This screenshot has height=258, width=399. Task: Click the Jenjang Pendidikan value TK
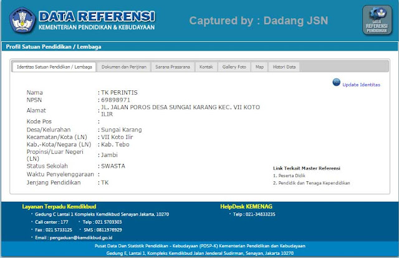[105, 183]
